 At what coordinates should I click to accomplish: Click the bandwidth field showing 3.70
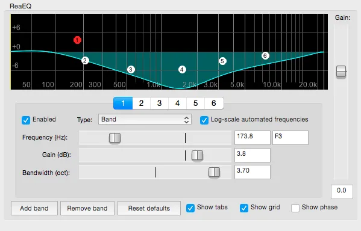coord(253,172)
